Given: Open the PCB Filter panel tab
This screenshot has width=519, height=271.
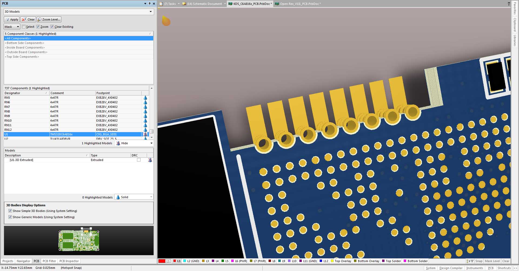Looking at the screenshot, I should tap(49, 261).
